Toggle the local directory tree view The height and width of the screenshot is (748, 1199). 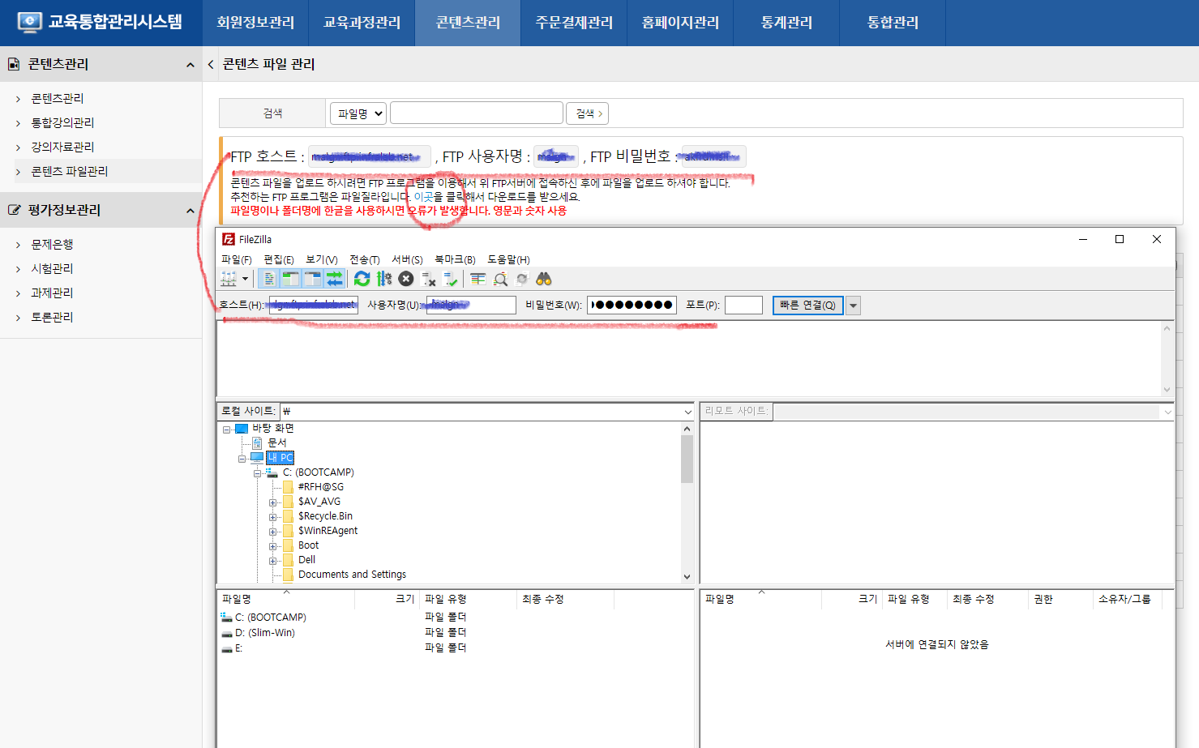(x=290, y=279)
